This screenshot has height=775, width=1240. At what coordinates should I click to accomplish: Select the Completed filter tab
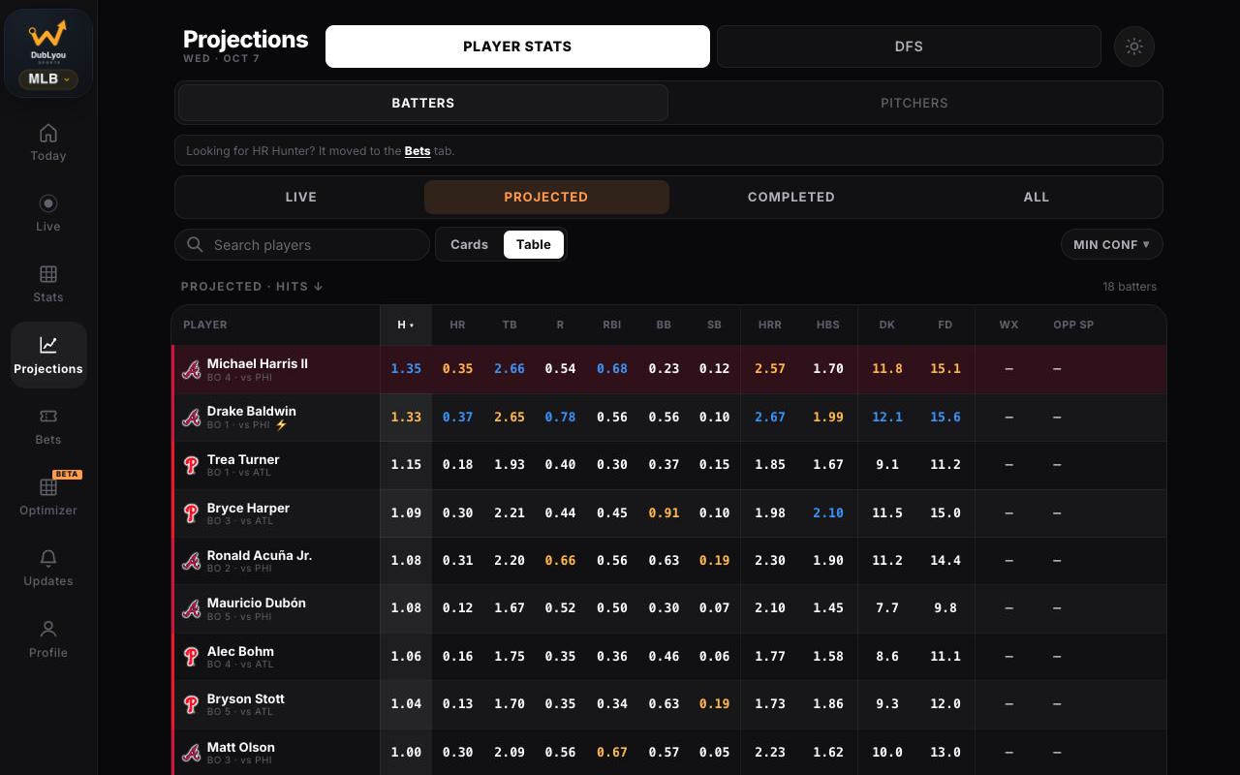coord(791,197)
